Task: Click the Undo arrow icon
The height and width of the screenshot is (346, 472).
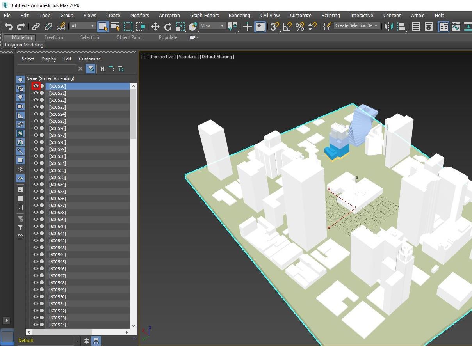Action: point(9,26)
